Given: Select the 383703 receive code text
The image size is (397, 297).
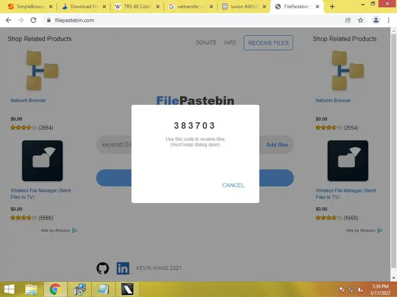Looking at the screenshot, I should (195, 126).
